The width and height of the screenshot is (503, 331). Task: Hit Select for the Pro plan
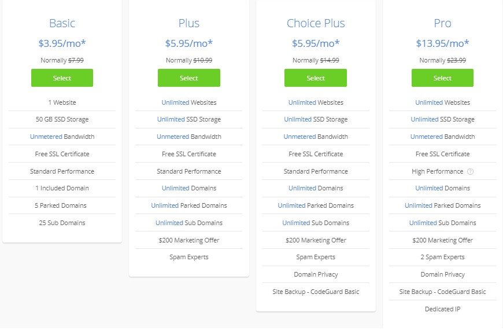click(x=442, y=78)
